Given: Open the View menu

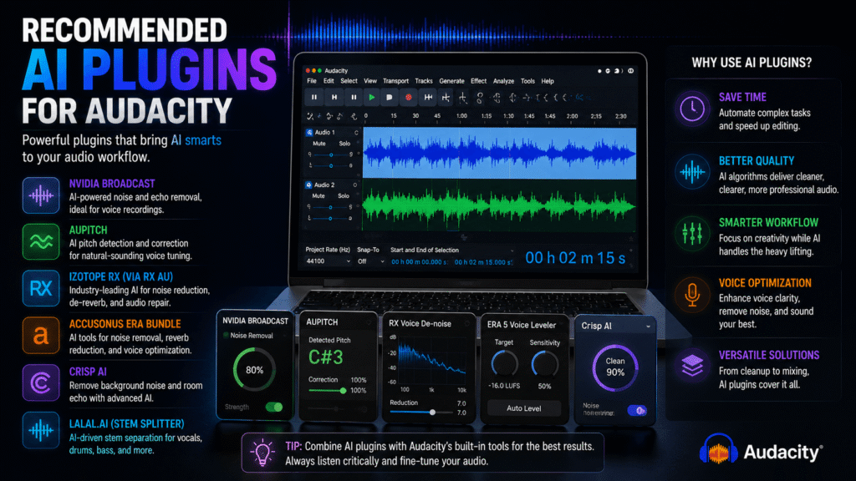Looking at the screenshot, I should pyautogui.click(x=370, y=81).
